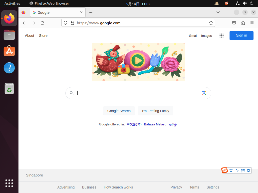Switch Google to Tamil language link
The image size is (258, 193).
173,124
